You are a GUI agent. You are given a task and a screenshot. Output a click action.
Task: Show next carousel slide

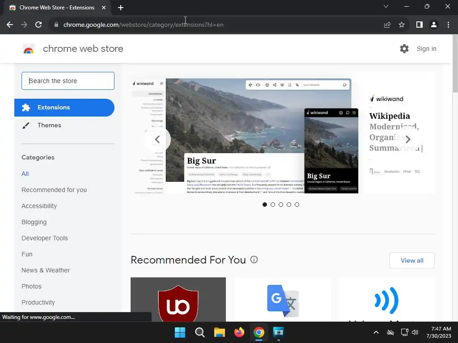point(408,139)
